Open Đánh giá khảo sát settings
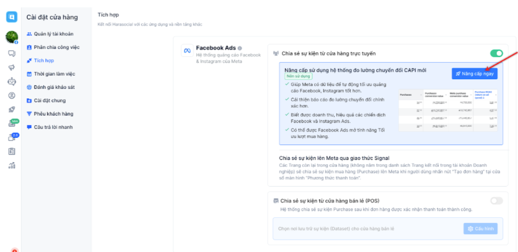The image size is (518, 252). pyautogui.click(x=54, y=87)
